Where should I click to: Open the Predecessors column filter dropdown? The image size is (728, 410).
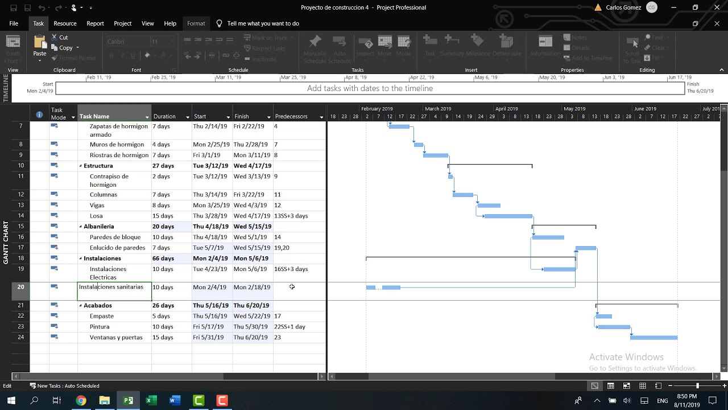321,117
